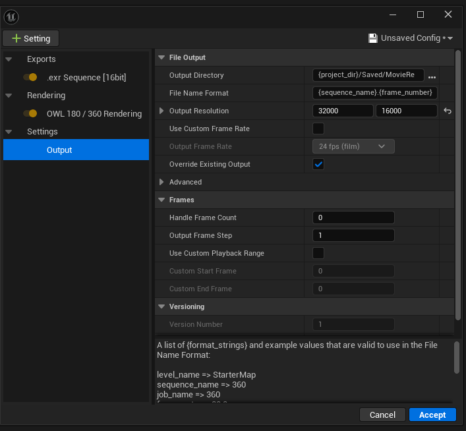Screen dimensions: 466x431
Task: Collapse the Exports tree category
Action: tap(9, 59)
